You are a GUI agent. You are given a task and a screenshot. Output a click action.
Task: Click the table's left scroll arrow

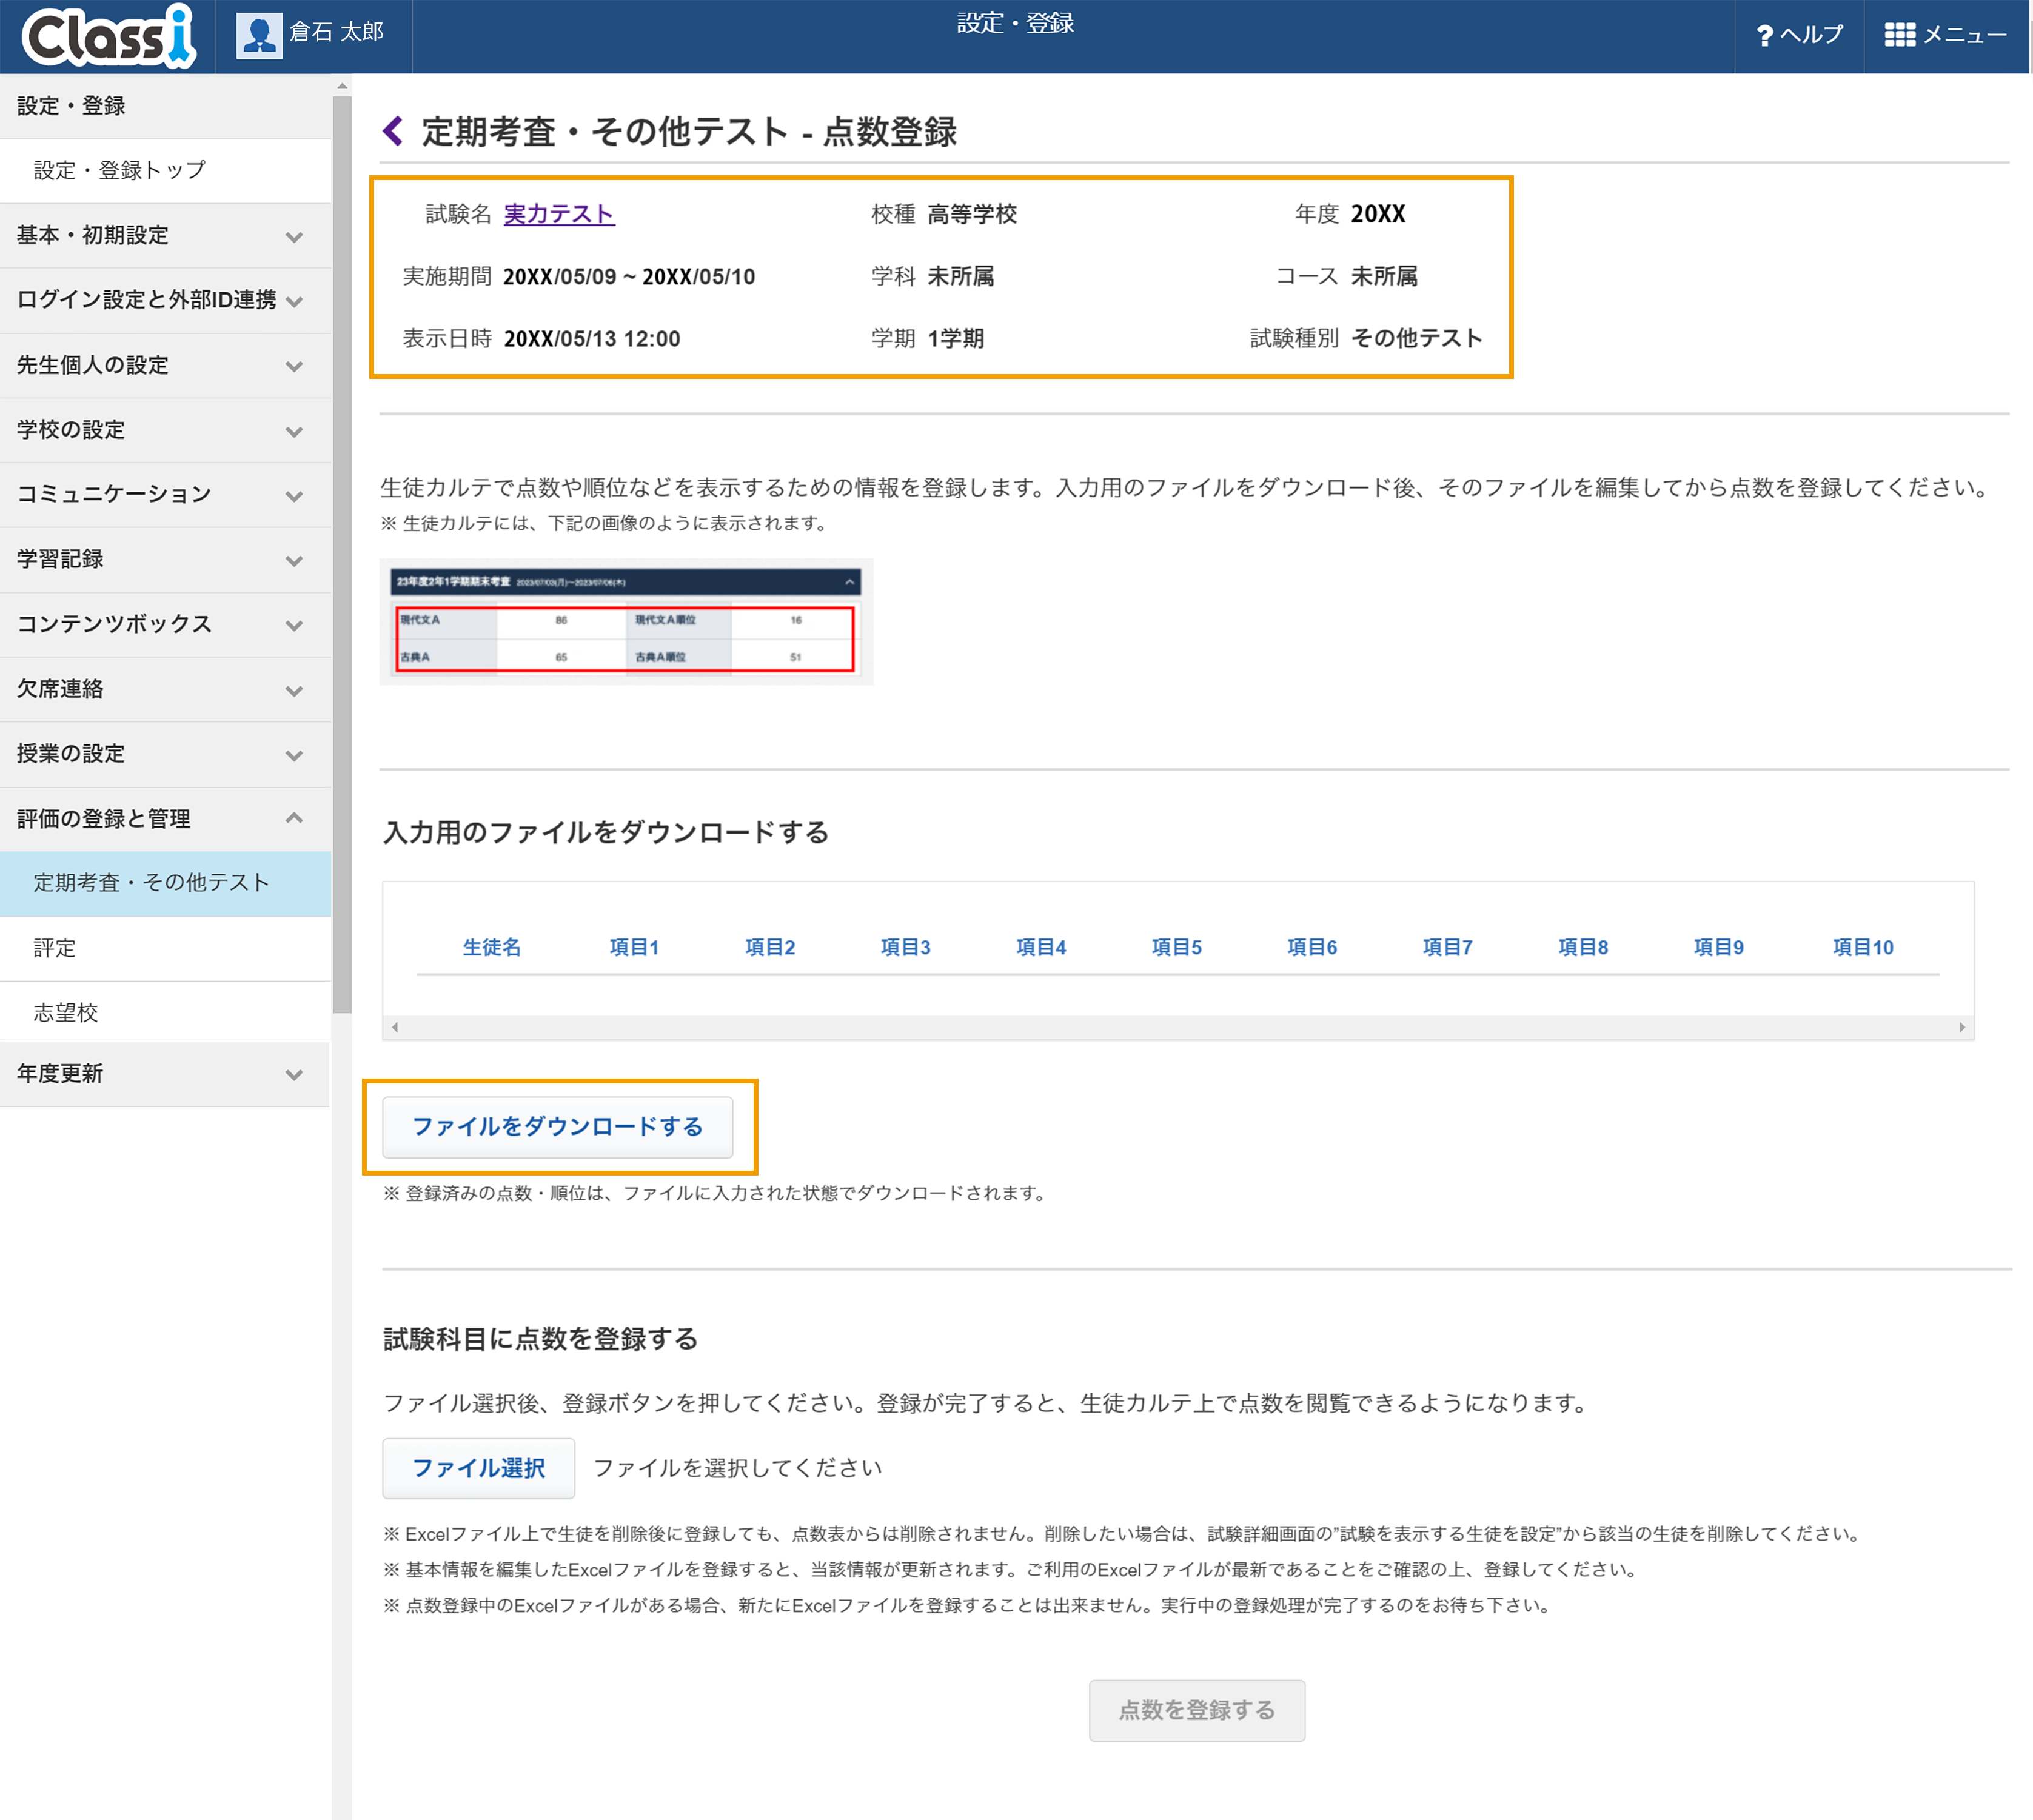395,1027
